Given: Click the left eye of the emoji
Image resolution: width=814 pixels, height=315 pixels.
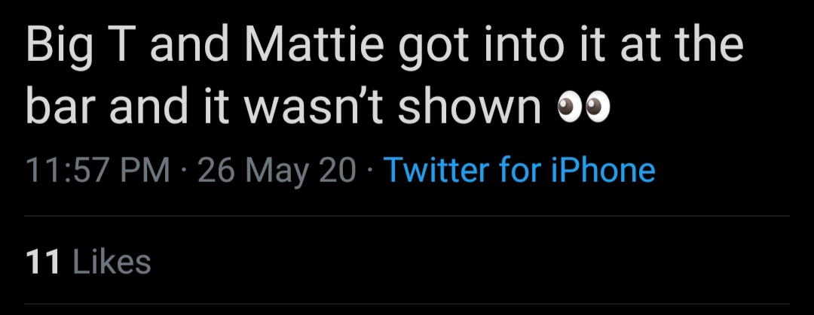Looking at the screenshot, I should (x=570, y=106).
